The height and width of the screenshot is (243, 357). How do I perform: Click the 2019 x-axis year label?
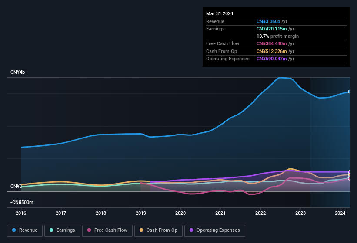tap(140, 213)
